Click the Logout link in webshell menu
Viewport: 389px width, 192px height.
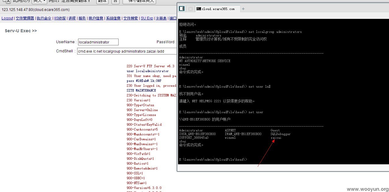pos(7,18)
